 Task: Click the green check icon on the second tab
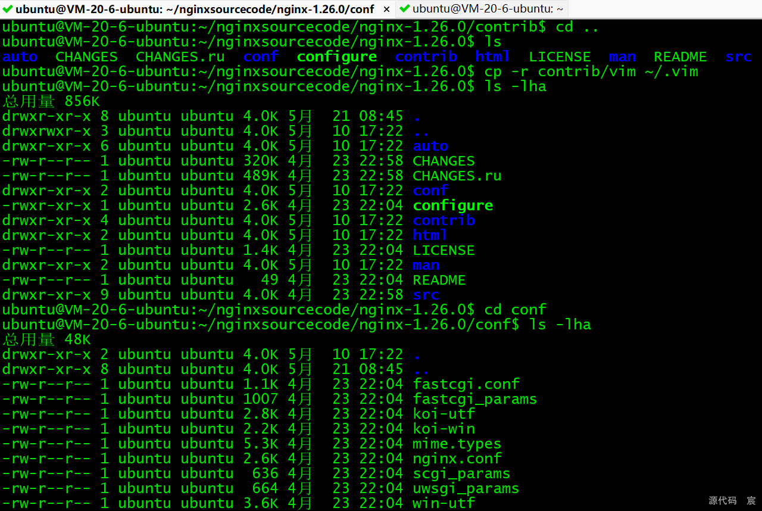[405, 9]
